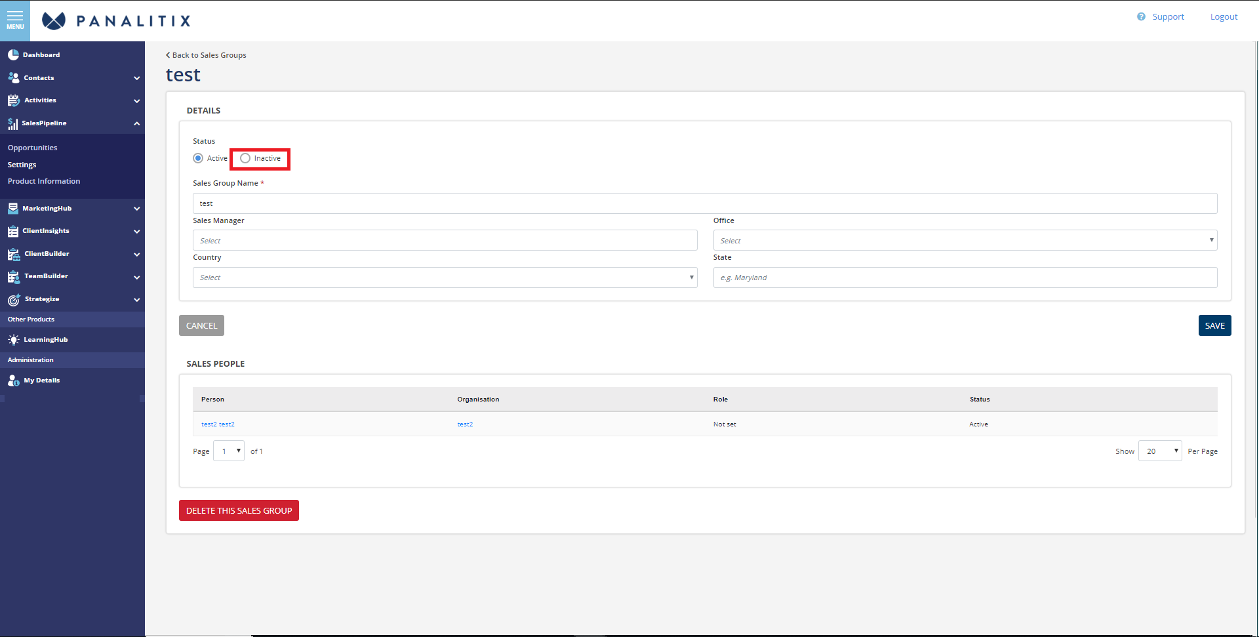The image size is (1259, 637).
Task: Open the Country dropdown
Action: (x=445, y=277)
